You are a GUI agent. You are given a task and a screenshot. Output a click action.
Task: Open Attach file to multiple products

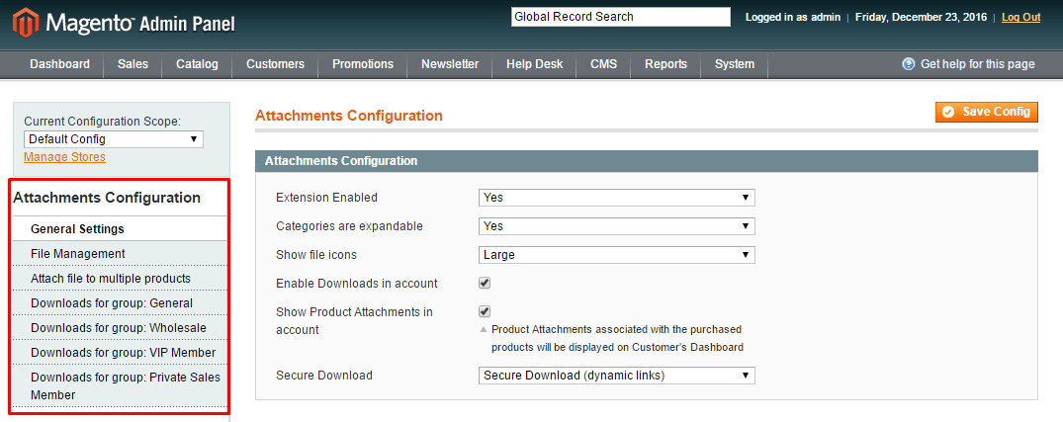point(120,279)
